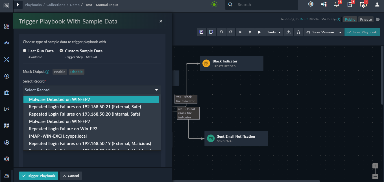Select the Last Run Data radio button
The height and width of the screenshot is (182, 384).
(x=25, y=51)
